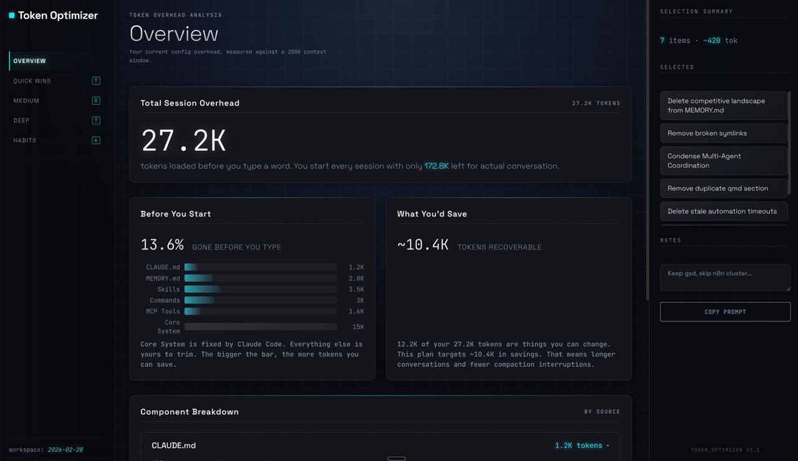The width and height of the screenshot is (798, 461).
Task: Click the COPY PROMPT button
Action: [x=725, y=311]
